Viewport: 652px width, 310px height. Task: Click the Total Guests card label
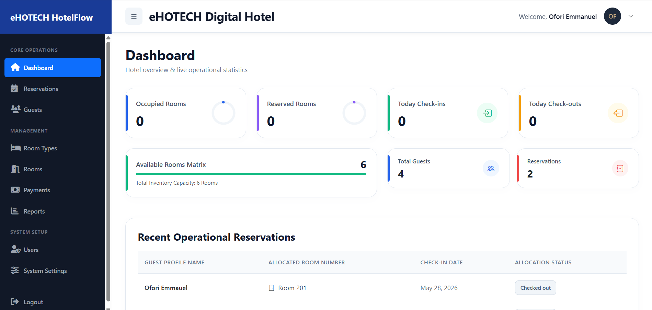pyautogui.click(x=414, y=161)
